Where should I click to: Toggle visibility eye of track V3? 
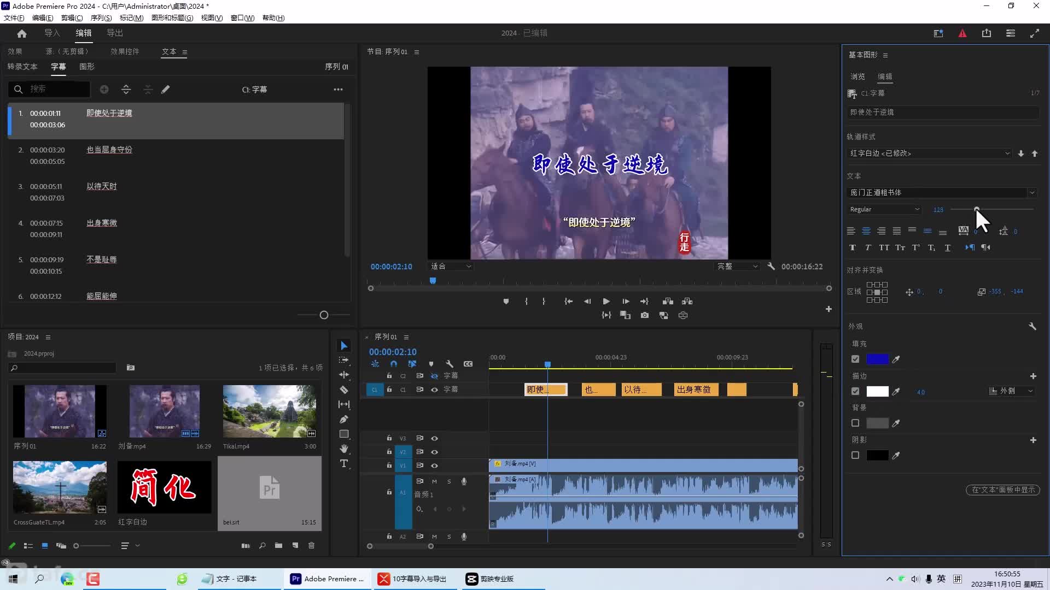tap(434, 438)
